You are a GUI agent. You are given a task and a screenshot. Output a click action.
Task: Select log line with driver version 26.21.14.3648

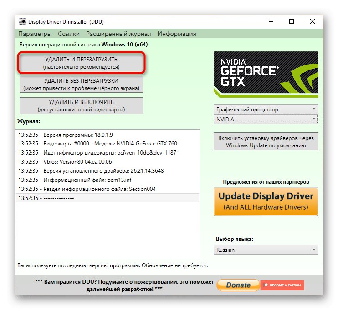tap(108, 171)
